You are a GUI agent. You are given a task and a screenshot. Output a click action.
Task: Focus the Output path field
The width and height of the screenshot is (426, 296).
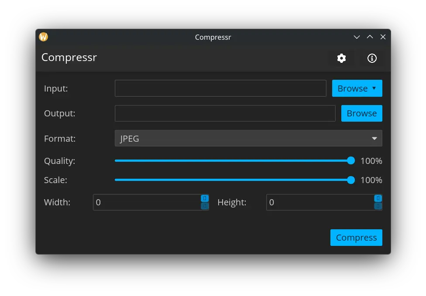(225, 113)
